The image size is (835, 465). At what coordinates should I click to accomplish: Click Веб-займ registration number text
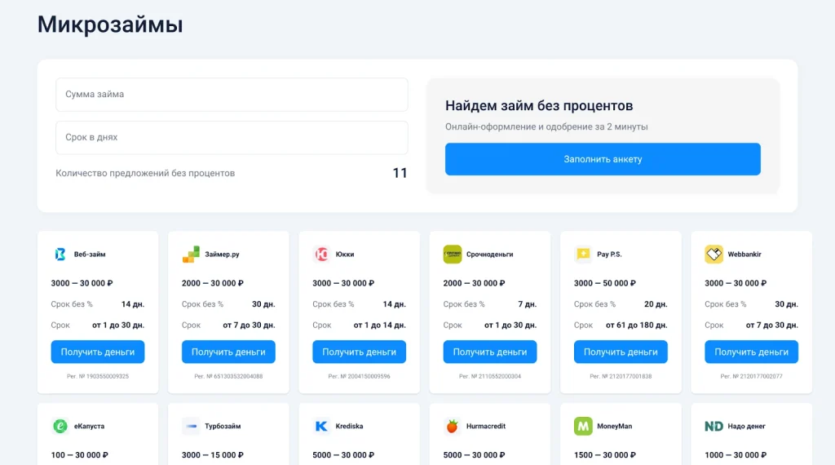click(x=98, y=376)
